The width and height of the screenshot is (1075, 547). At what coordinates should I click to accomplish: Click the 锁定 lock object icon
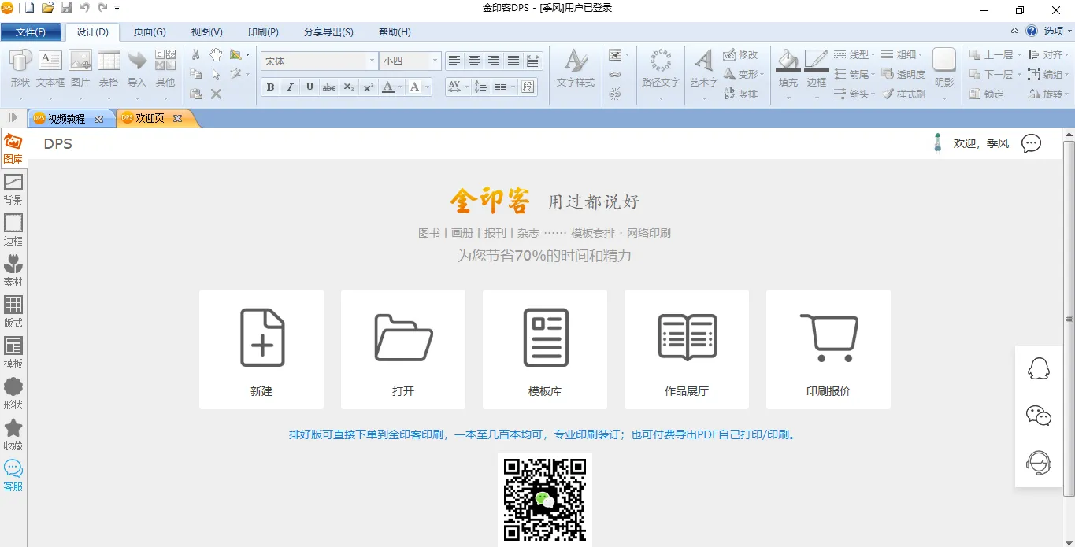pos(987,94)
